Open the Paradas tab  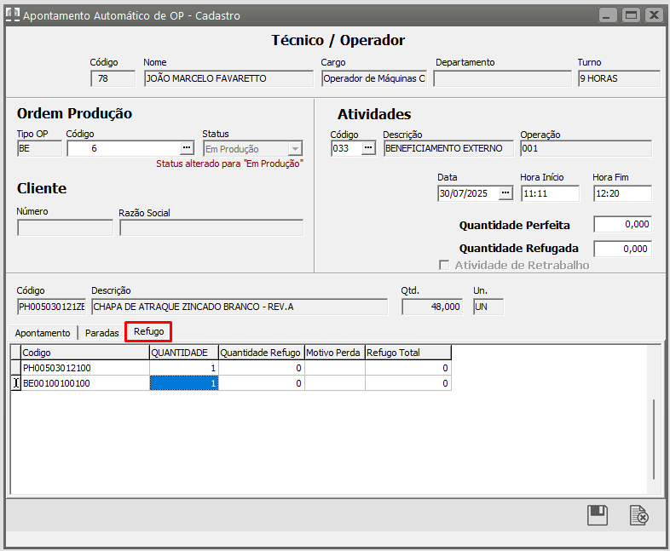[x=102, y=333]
